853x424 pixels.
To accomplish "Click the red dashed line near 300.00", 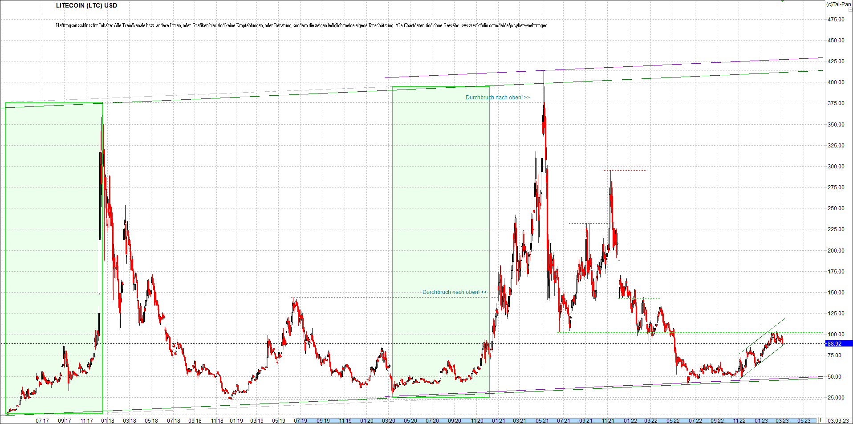I will tap(625, 170).
